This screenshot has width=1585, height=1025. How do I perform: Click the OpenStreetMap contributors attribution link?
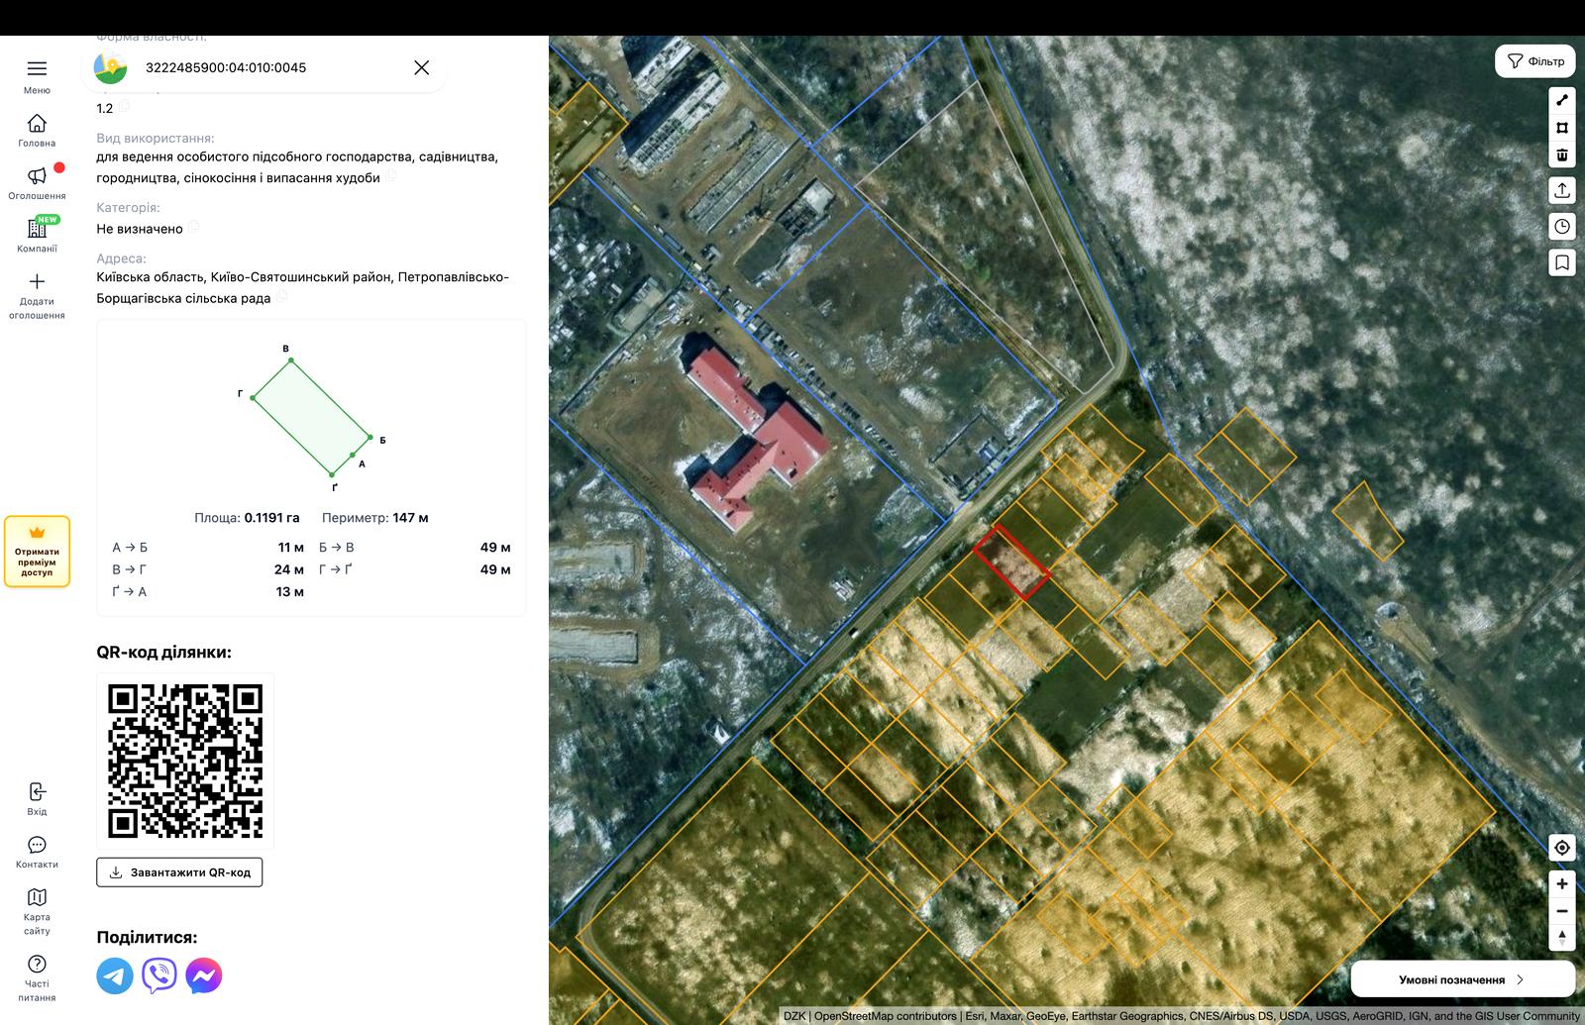tap(886, 1016)
